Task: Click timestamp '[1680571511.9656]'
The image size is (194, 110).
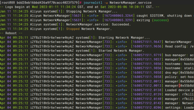Action: [147, 46]
